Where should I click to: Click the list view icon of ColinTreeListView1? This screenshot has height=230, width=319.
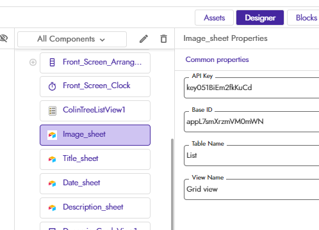pyautogui.click(x=53, y=111)
